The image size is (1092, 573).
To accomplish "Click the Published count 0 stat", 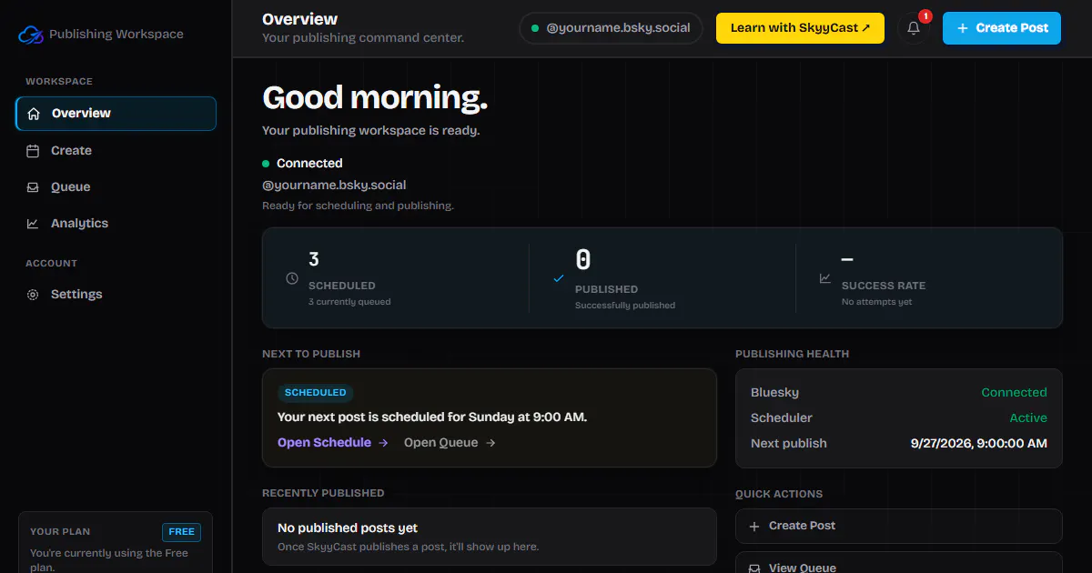I will [x=583, y=260].
